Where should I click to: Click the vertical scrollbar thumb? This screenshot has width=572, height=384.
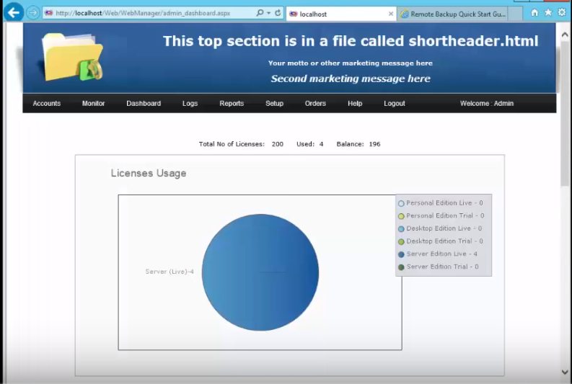pyautogui.click(x=565, y=114)
